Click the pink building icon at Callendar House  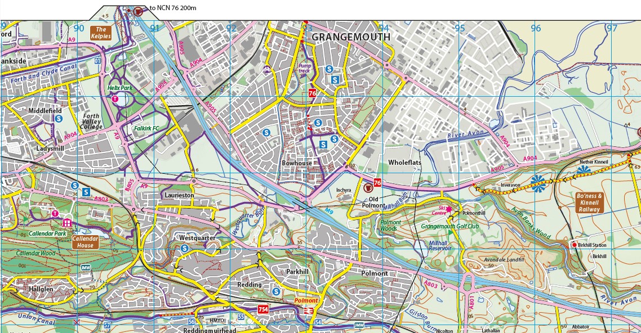(x=68, y=223)
